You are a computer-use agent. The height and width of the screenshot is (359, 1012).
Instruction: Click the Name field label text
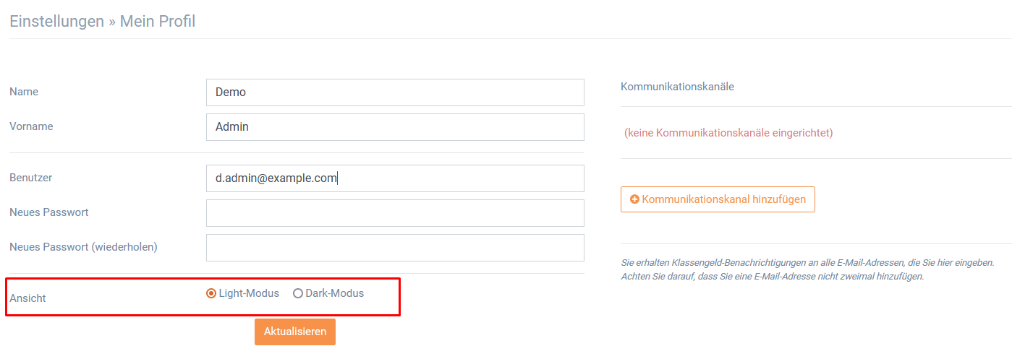pos(24,92)
